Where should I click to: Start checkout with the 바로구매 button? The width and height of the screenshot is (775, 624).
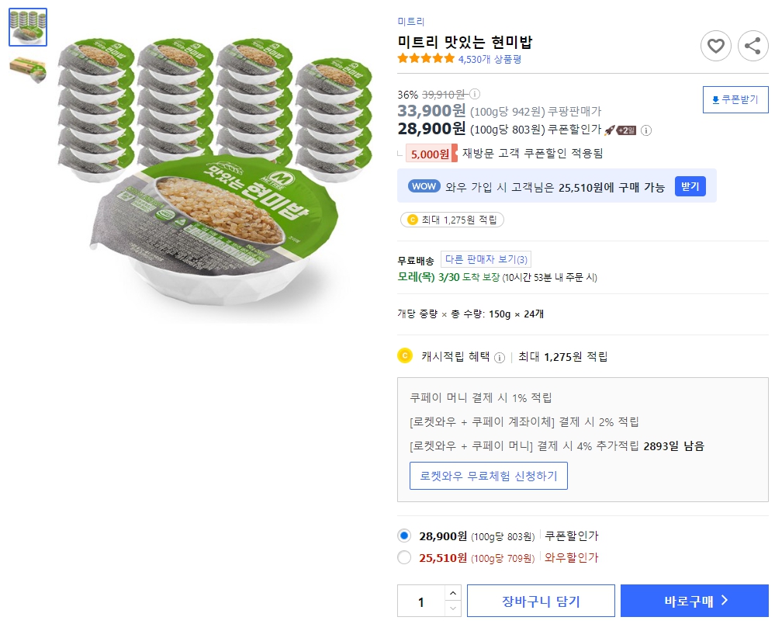coord(694,600)
